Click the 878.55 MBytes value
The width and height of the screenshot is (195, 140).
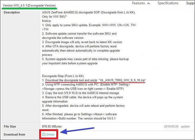(x=52, y=127)
